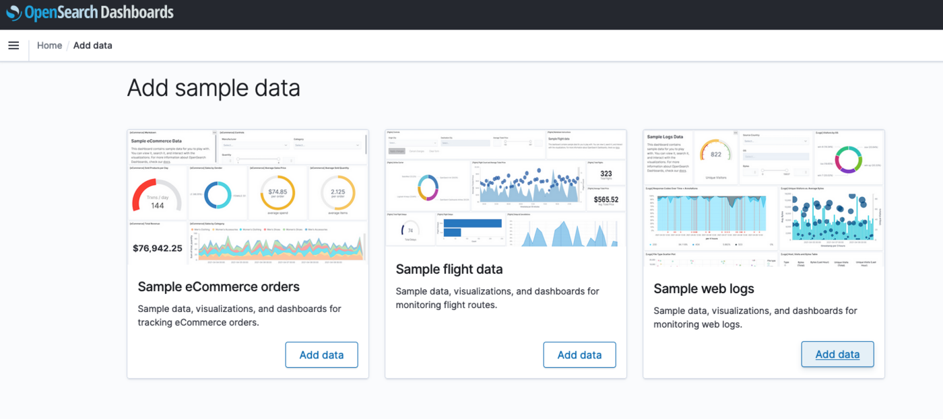Select the Add data breadcrumb item
943x419 pixels.
point(92,45)
